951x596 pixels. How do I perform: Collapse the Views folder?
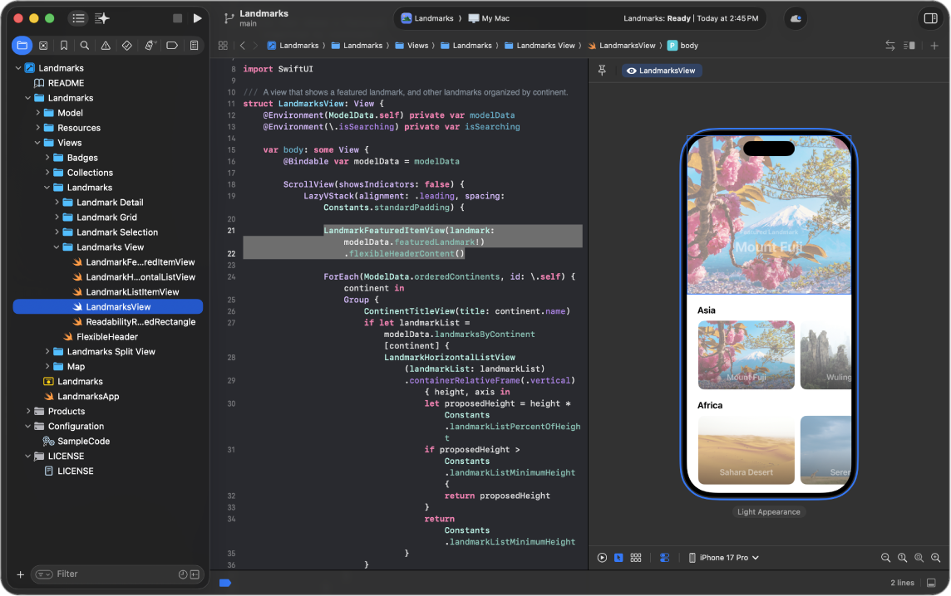click(x=37, y=142)
